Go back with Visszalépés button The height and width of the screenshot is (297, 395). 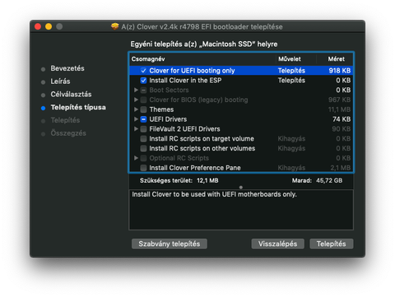tap(277, 244)
